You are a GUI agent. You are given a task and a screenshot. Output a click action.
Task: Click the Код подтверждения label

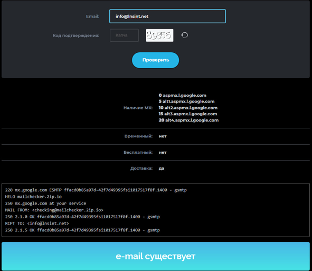click(76, 35)
